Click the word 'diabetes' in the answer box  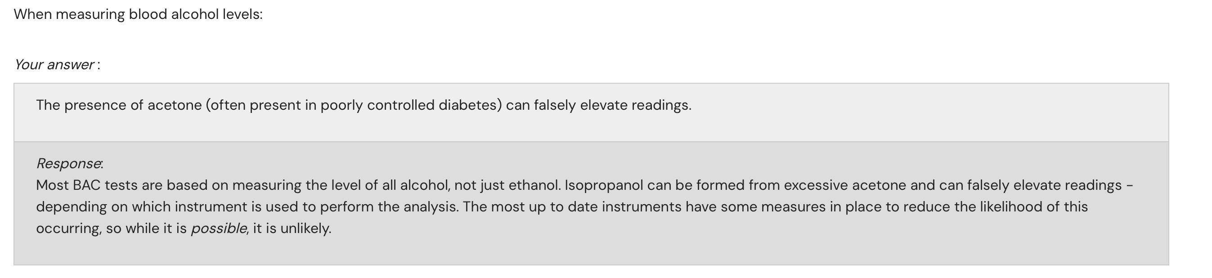tap(470, 105)
